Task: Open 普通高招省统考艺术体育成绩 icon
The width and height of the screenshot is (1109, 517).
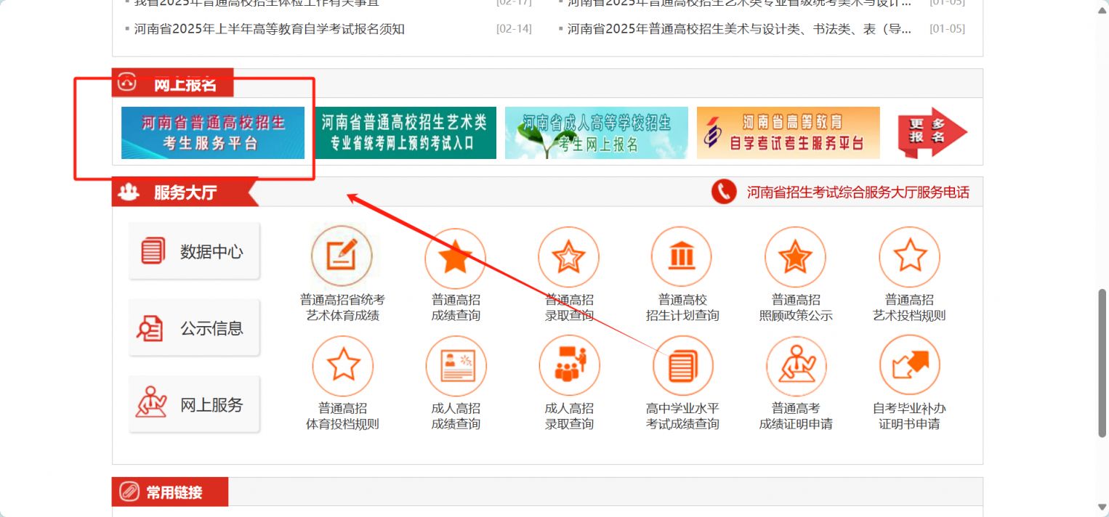Action: (342, 256)
